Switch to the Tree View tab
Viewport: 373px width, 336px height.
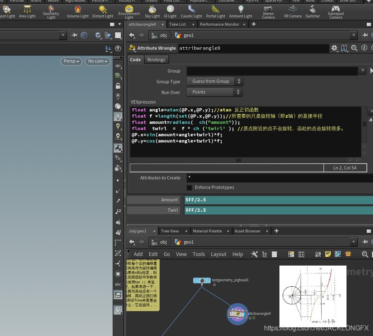pos(170,231)
